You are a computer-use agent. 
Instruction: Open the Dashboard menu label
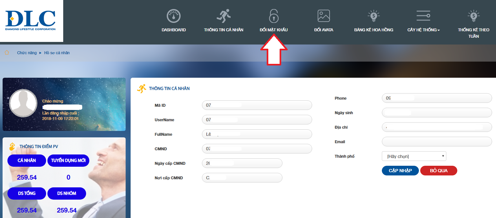(x=174, y=30)
